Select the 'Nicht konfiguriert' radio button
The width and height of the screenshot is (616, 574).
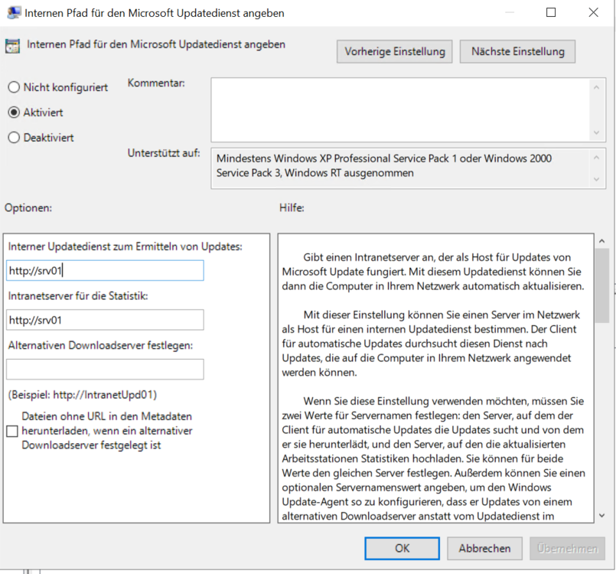14,87
